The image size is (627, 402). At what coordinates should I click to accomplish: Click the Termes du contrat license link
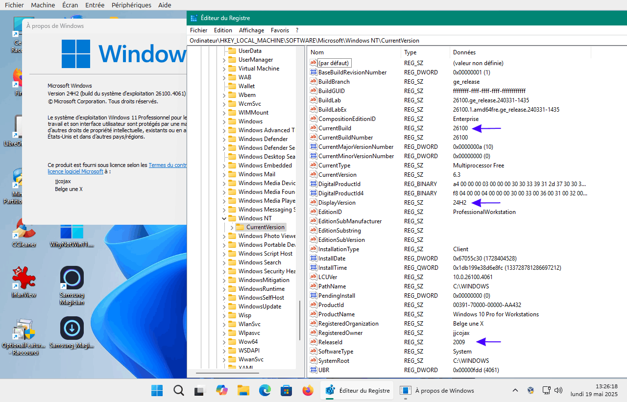pyautogui.click(x=168, y=166)
